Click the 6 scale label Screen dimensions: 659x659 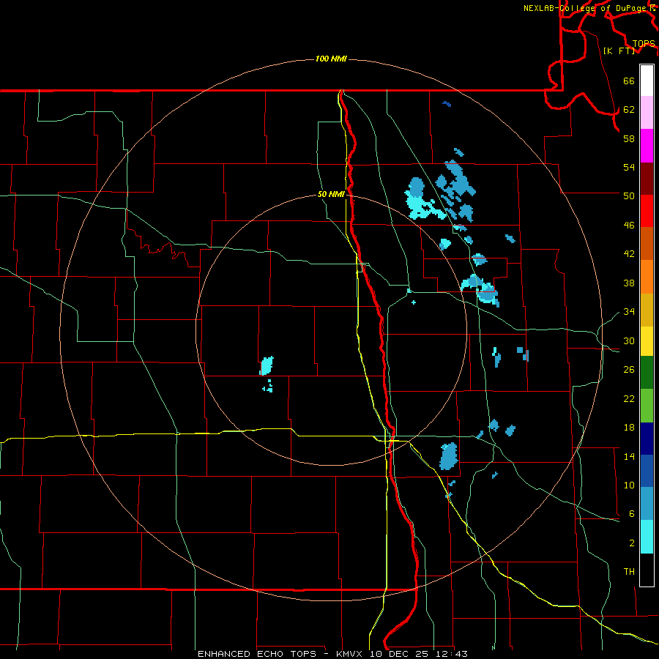631,514
